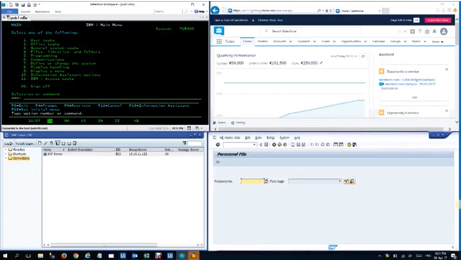The image size is (461, 260).
Task: Expand the Favorites folder in SAP Logon
Action: pyautogui.click(x=5, y=150)
